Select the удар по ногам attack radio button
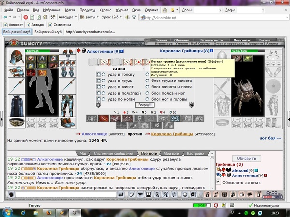The height and width of the screenshot is (217, 290). click(103, 99)
